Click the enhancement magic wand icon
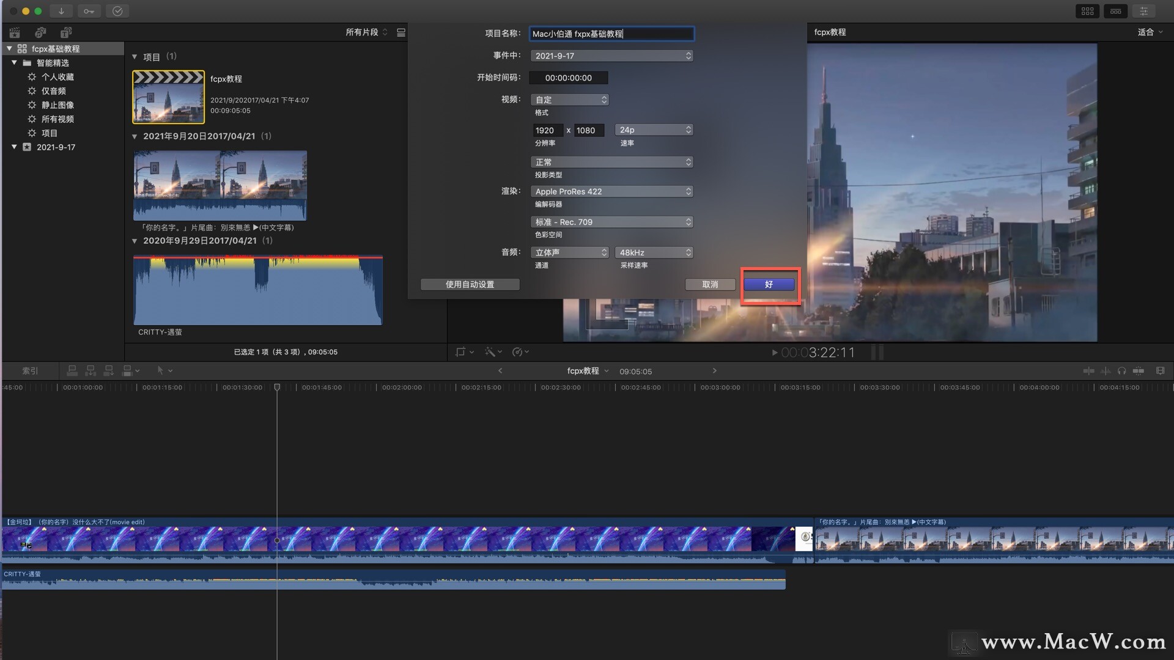The height and width of the screenshot is (660, 1174). [x=490, y=352]
